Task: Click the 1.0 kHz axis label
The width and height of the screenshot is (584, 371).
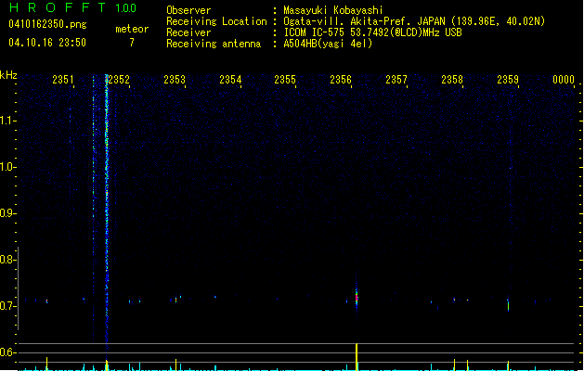Action: (x=7, y=167)
